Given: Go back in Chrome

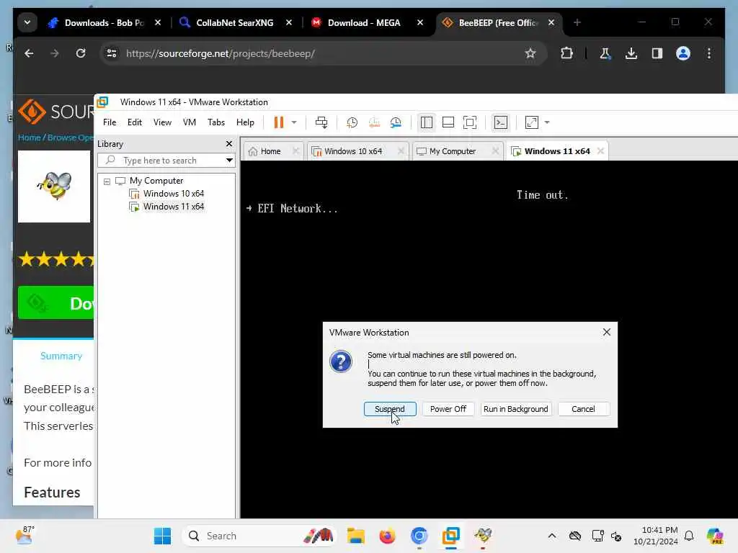Looking at the screenshot, I should (29, 53).
